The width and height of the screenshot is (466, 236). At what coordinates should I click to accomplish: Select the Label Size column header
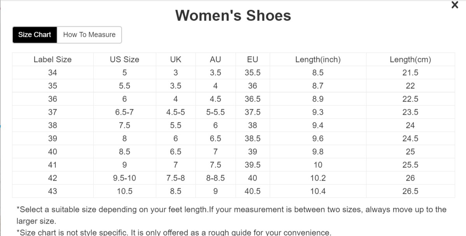(x=52, y=60)
